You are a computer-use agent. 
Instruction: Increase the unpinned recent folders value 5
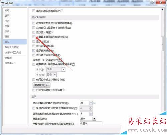91,113
